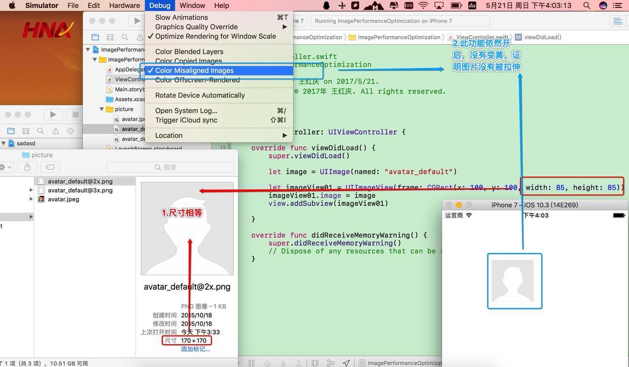
Task: Open Spotlight search icon
Action: pyautogui.click(x=587, y=6)
